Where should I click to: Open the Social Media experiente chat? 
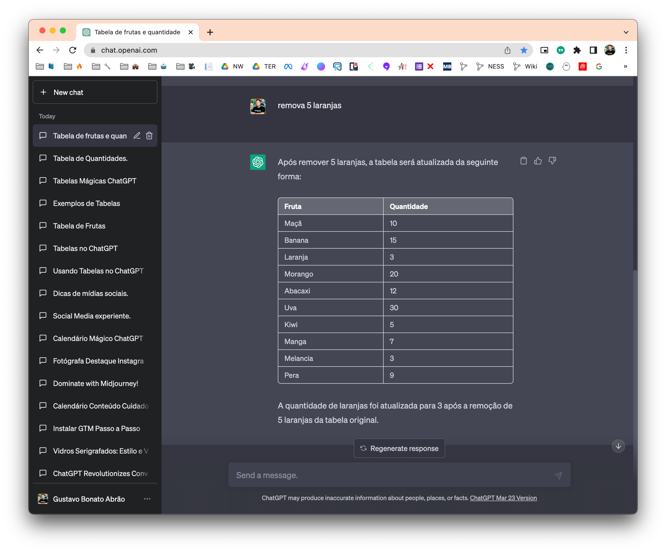coord(95,316)
